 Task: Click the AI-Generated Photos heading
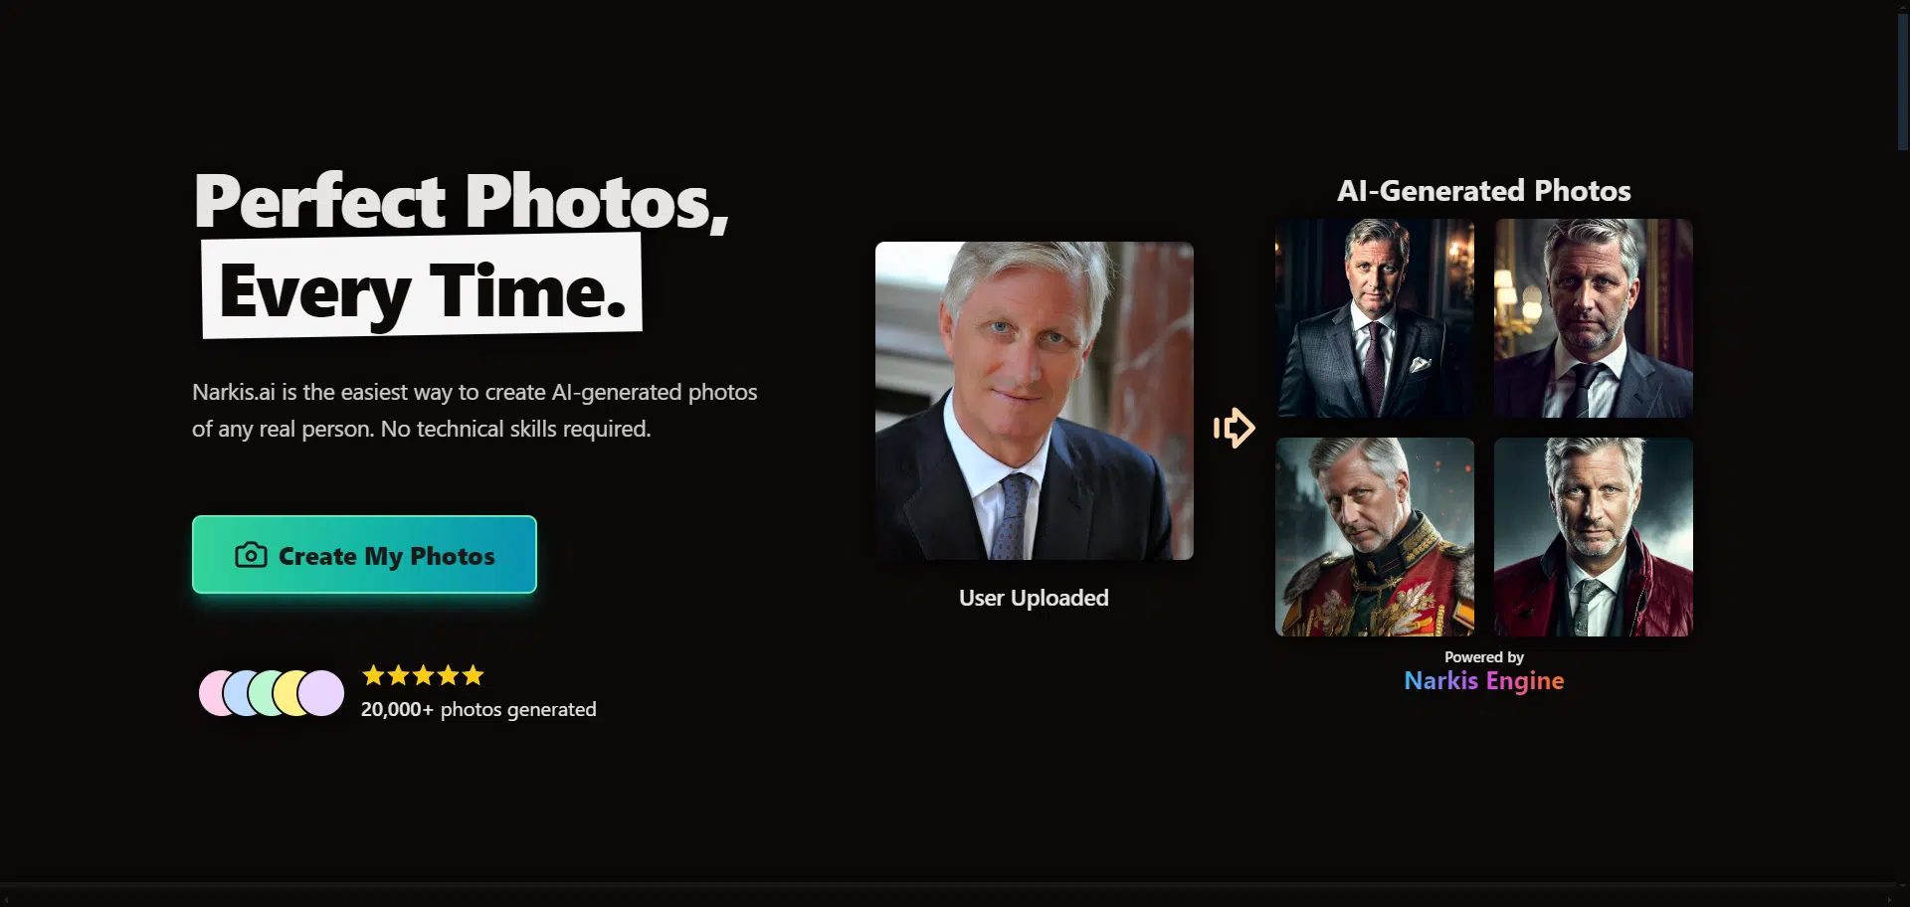click(1484, 191)
